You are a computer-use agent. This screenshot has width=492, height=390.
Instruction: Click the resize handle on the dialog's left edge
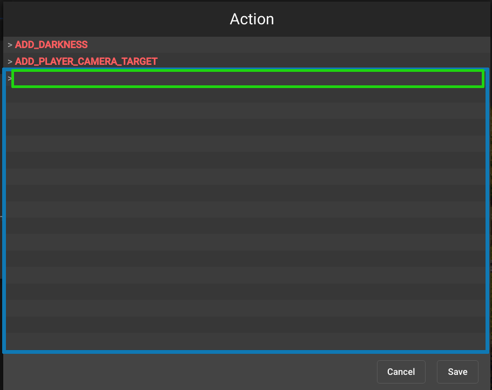pos(2,216)
